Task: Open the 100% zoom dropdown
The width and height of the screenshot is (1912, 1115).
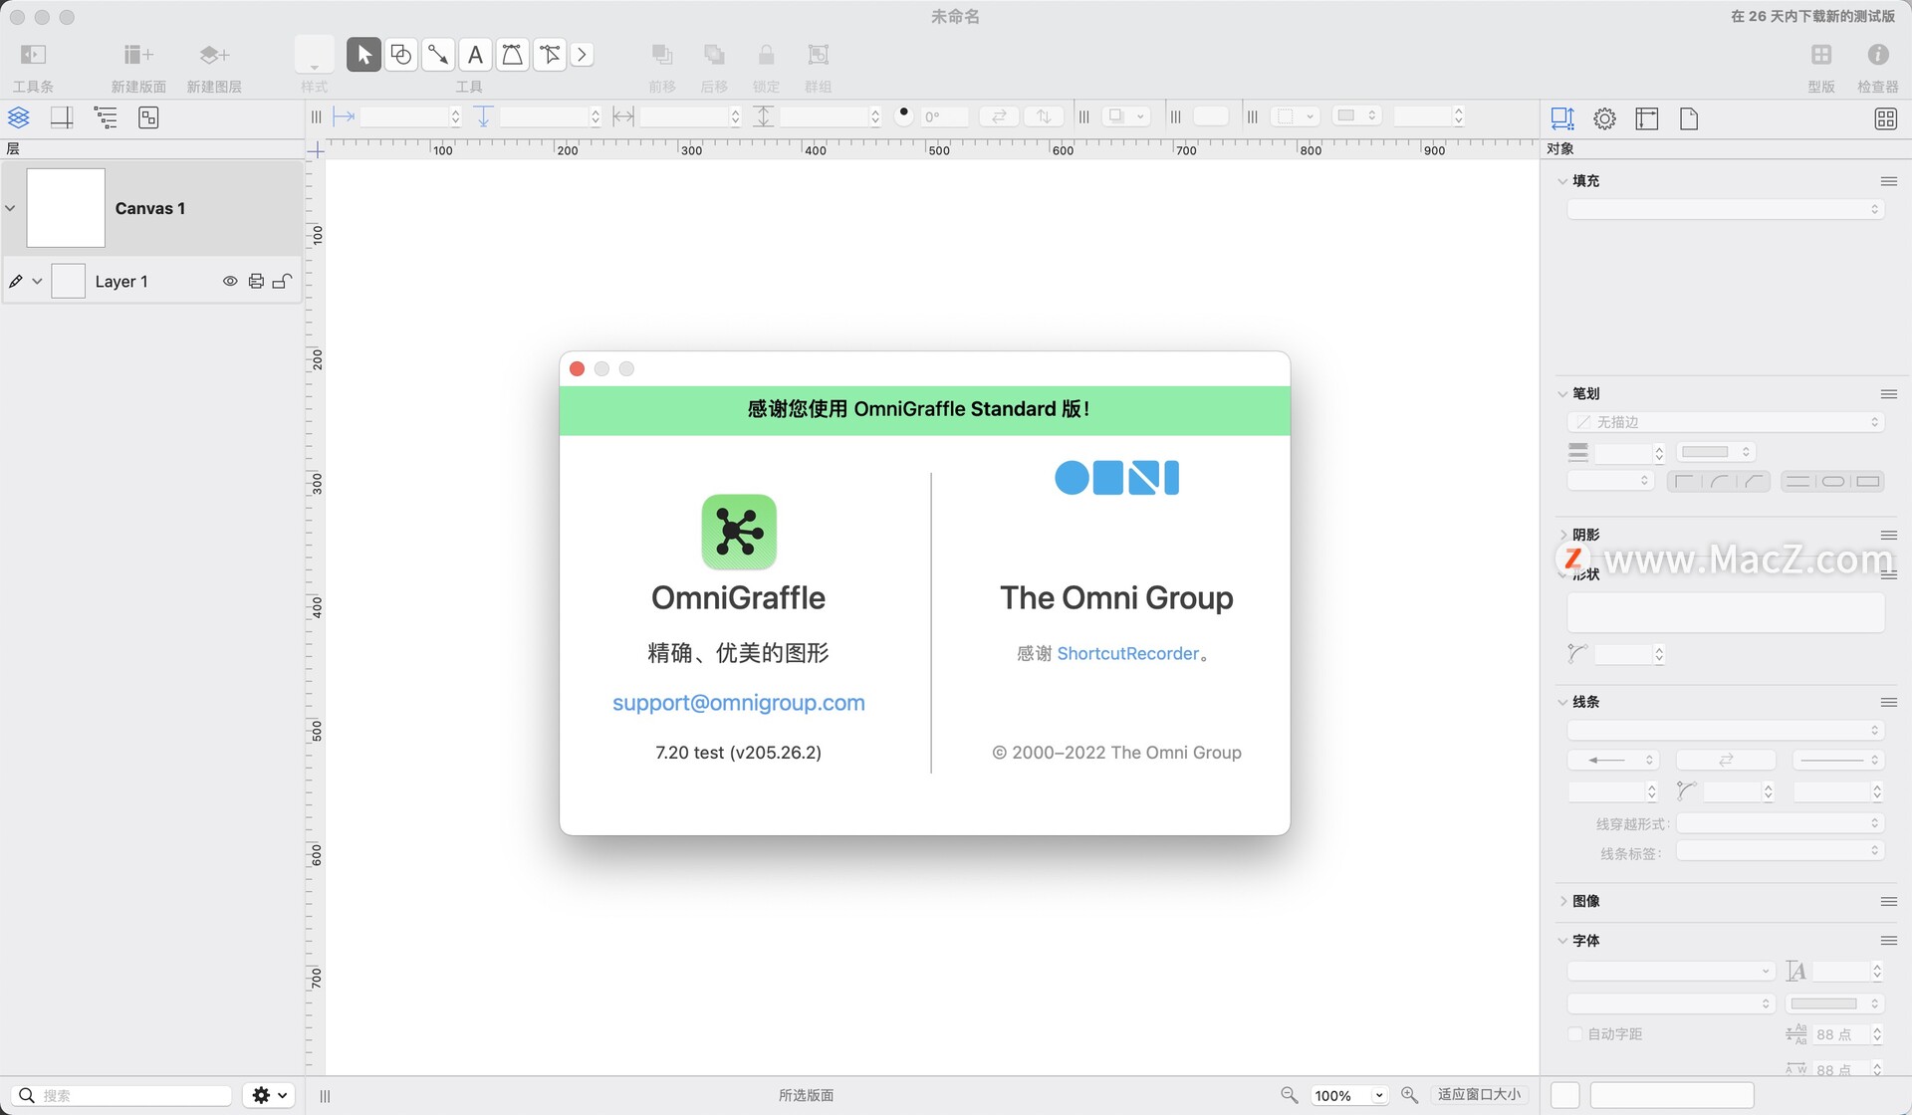Action: point(1348,1095)
